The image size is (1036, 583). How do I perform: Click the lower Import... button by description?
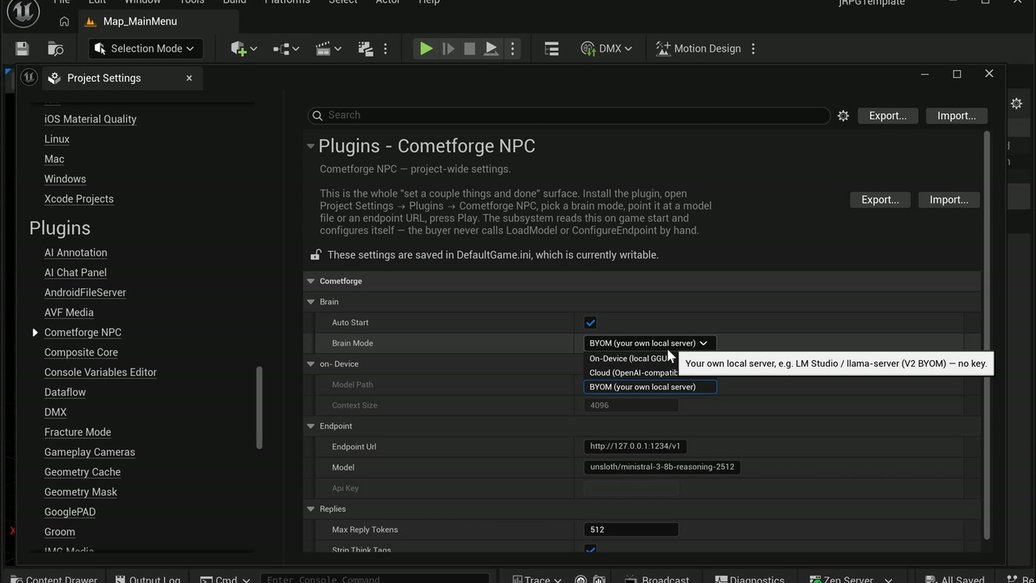click(949, 200)
